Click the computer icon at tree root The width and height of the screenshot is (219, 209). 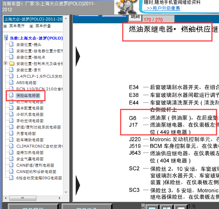point(6,38)
